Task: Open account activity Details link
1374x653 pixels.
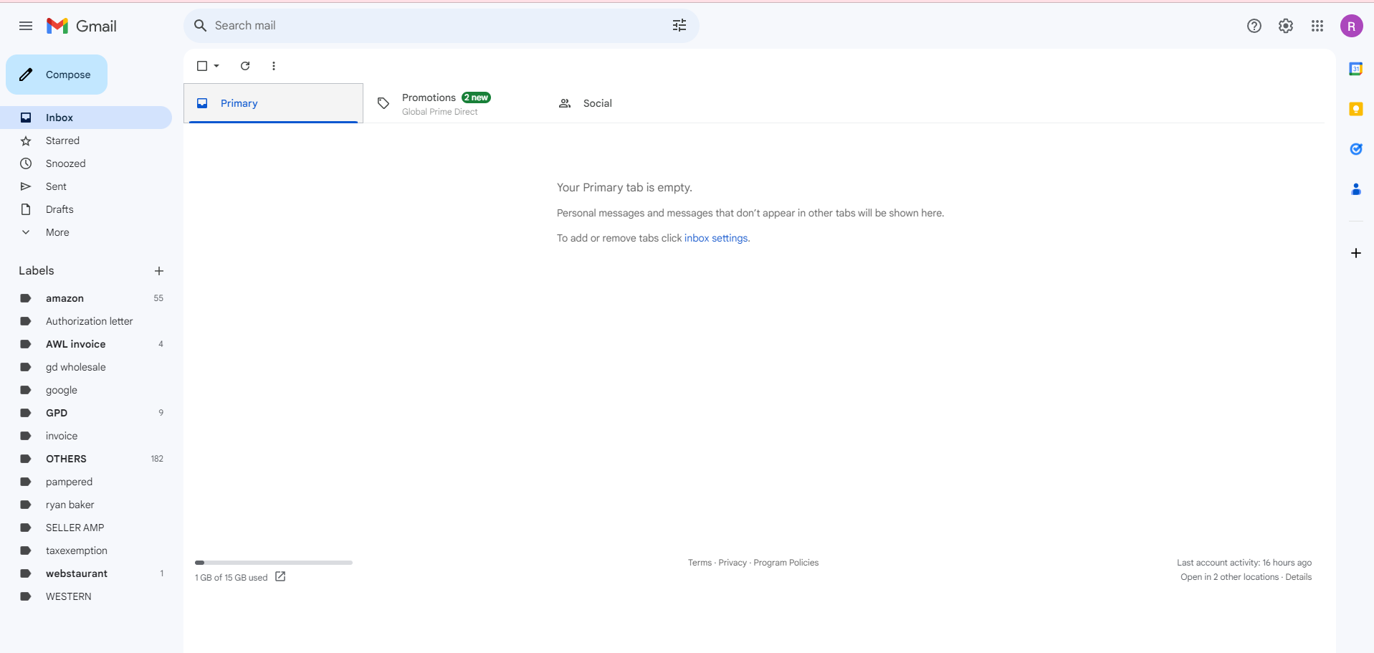Action: point(1298,577)
